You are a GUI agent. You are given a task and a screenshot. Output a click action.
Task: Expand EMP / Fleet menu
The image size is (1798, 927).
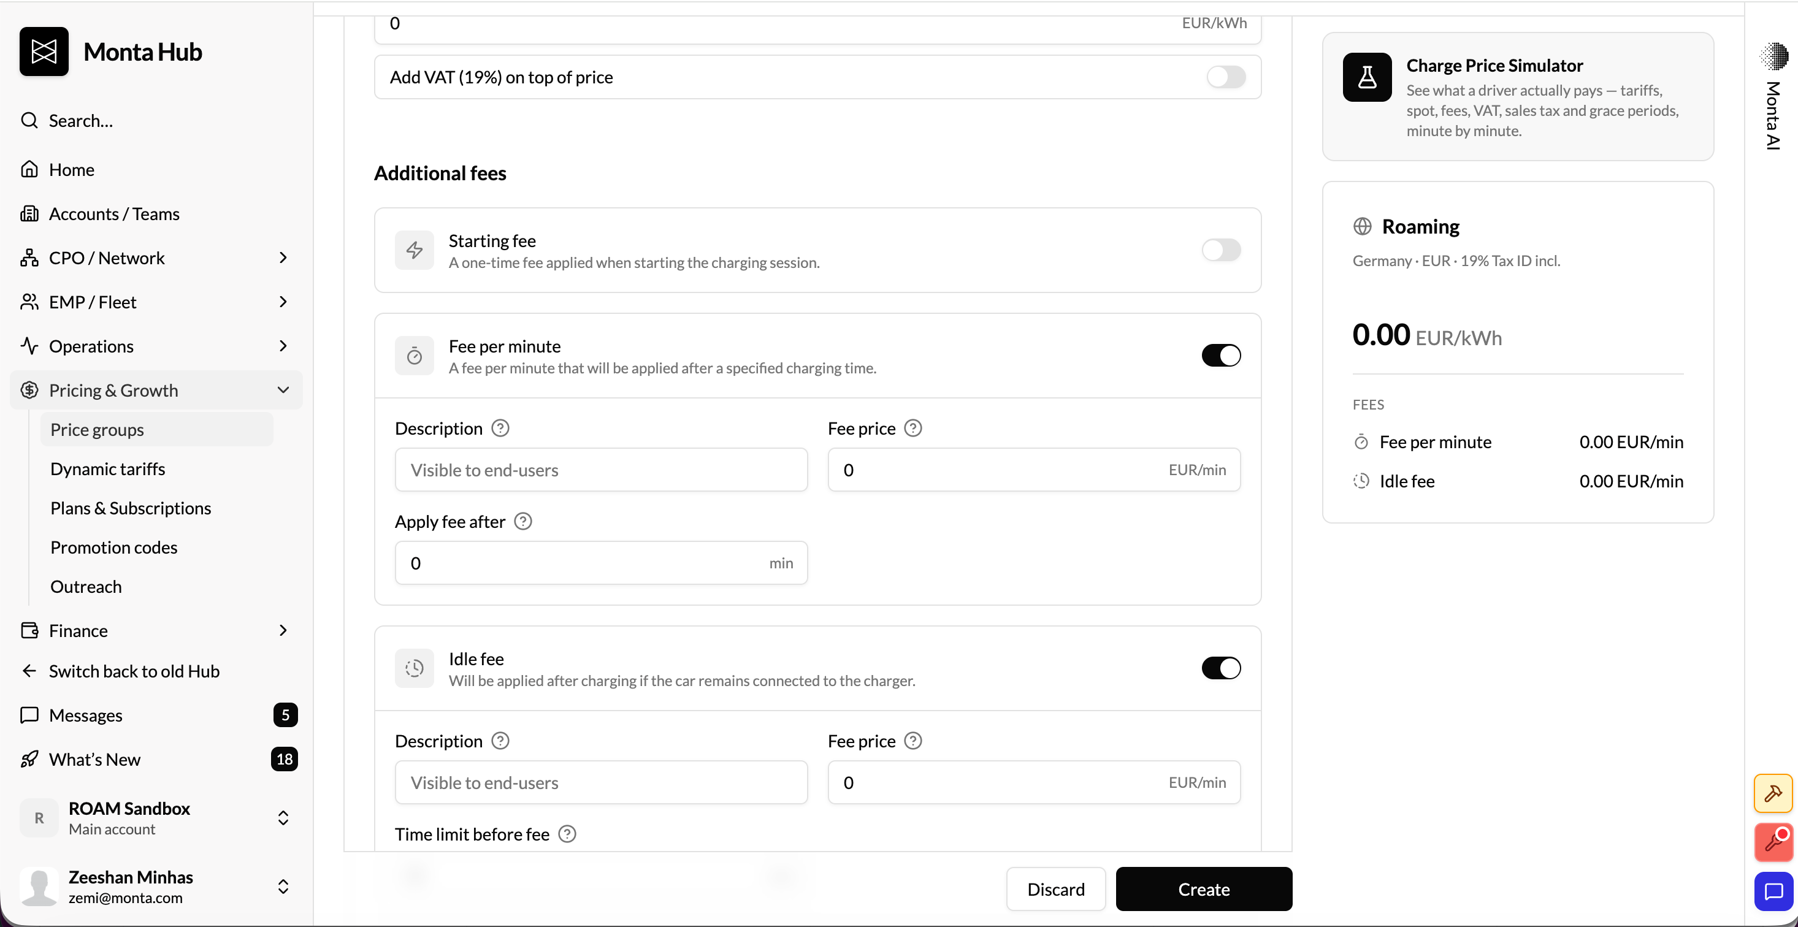point(156,302)
